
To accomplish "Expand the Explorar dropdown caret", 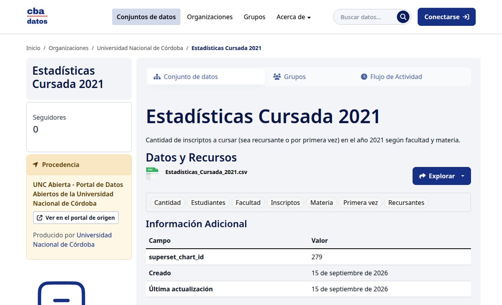I will pyautogui.click(x=463, y=176).
